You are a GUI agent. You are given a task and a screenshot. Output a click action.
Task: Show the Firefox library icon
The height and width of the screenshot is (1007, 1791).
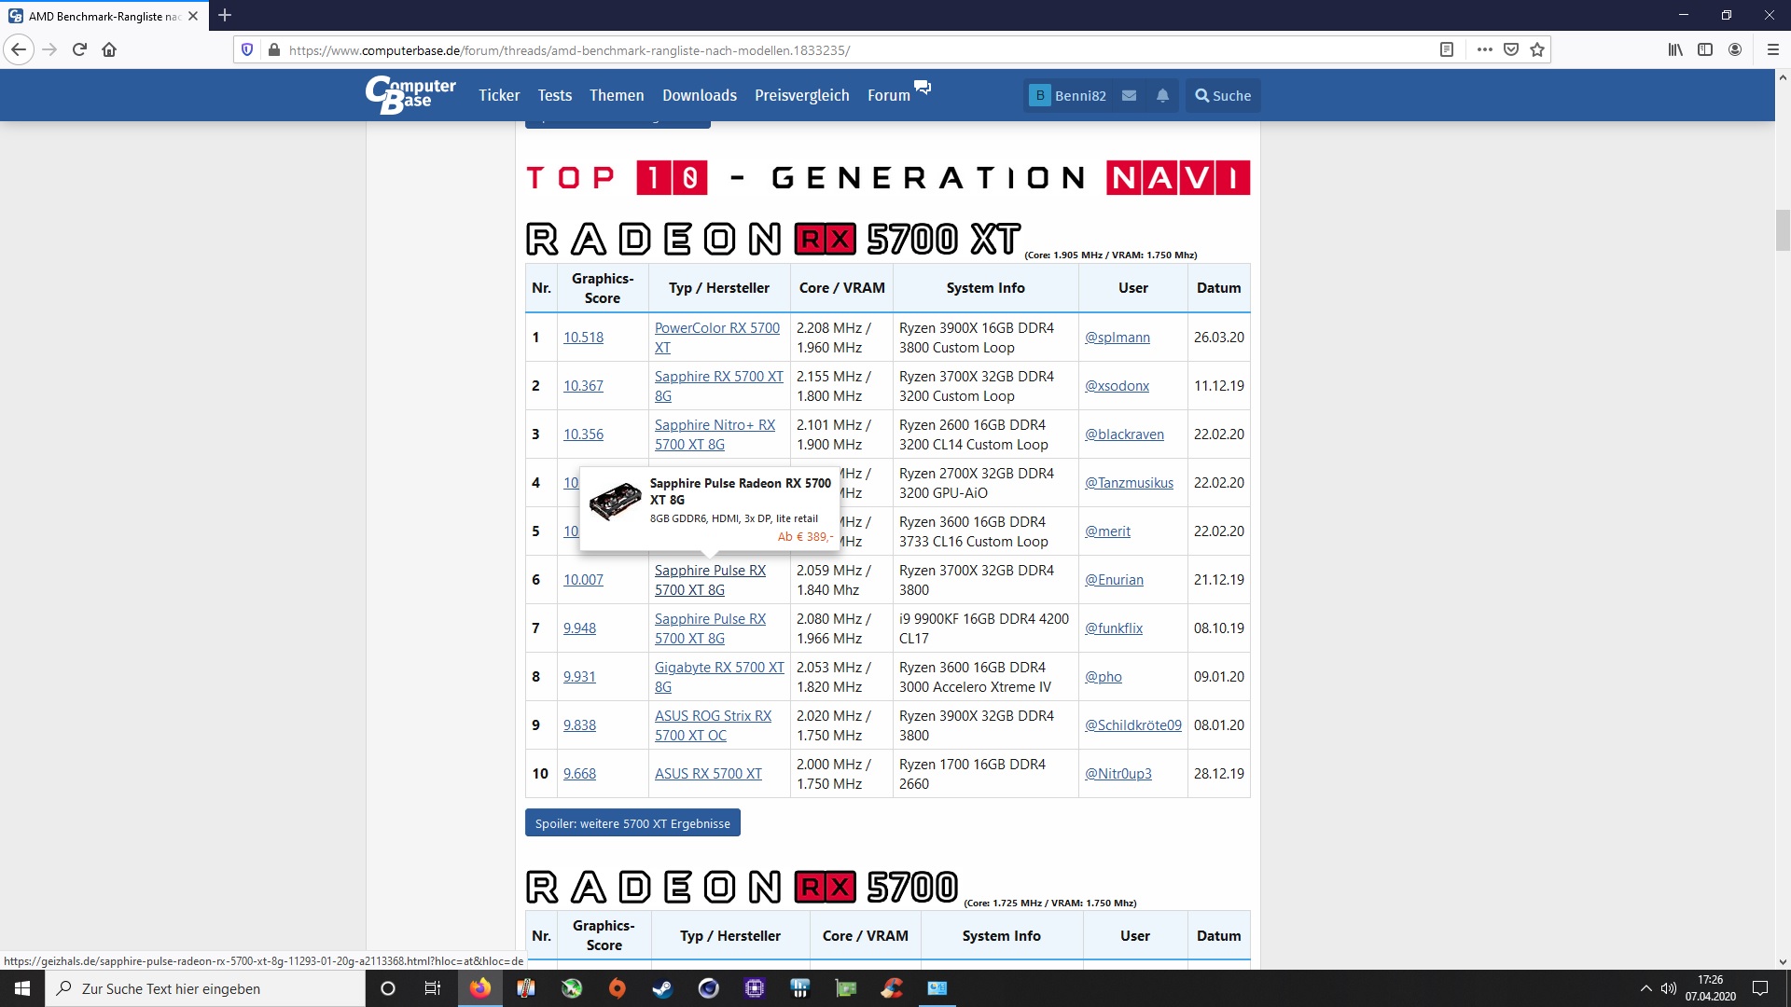point(1675,50)
